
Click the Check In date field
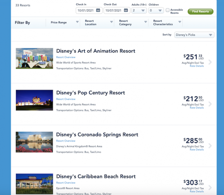tap(86, 10)
